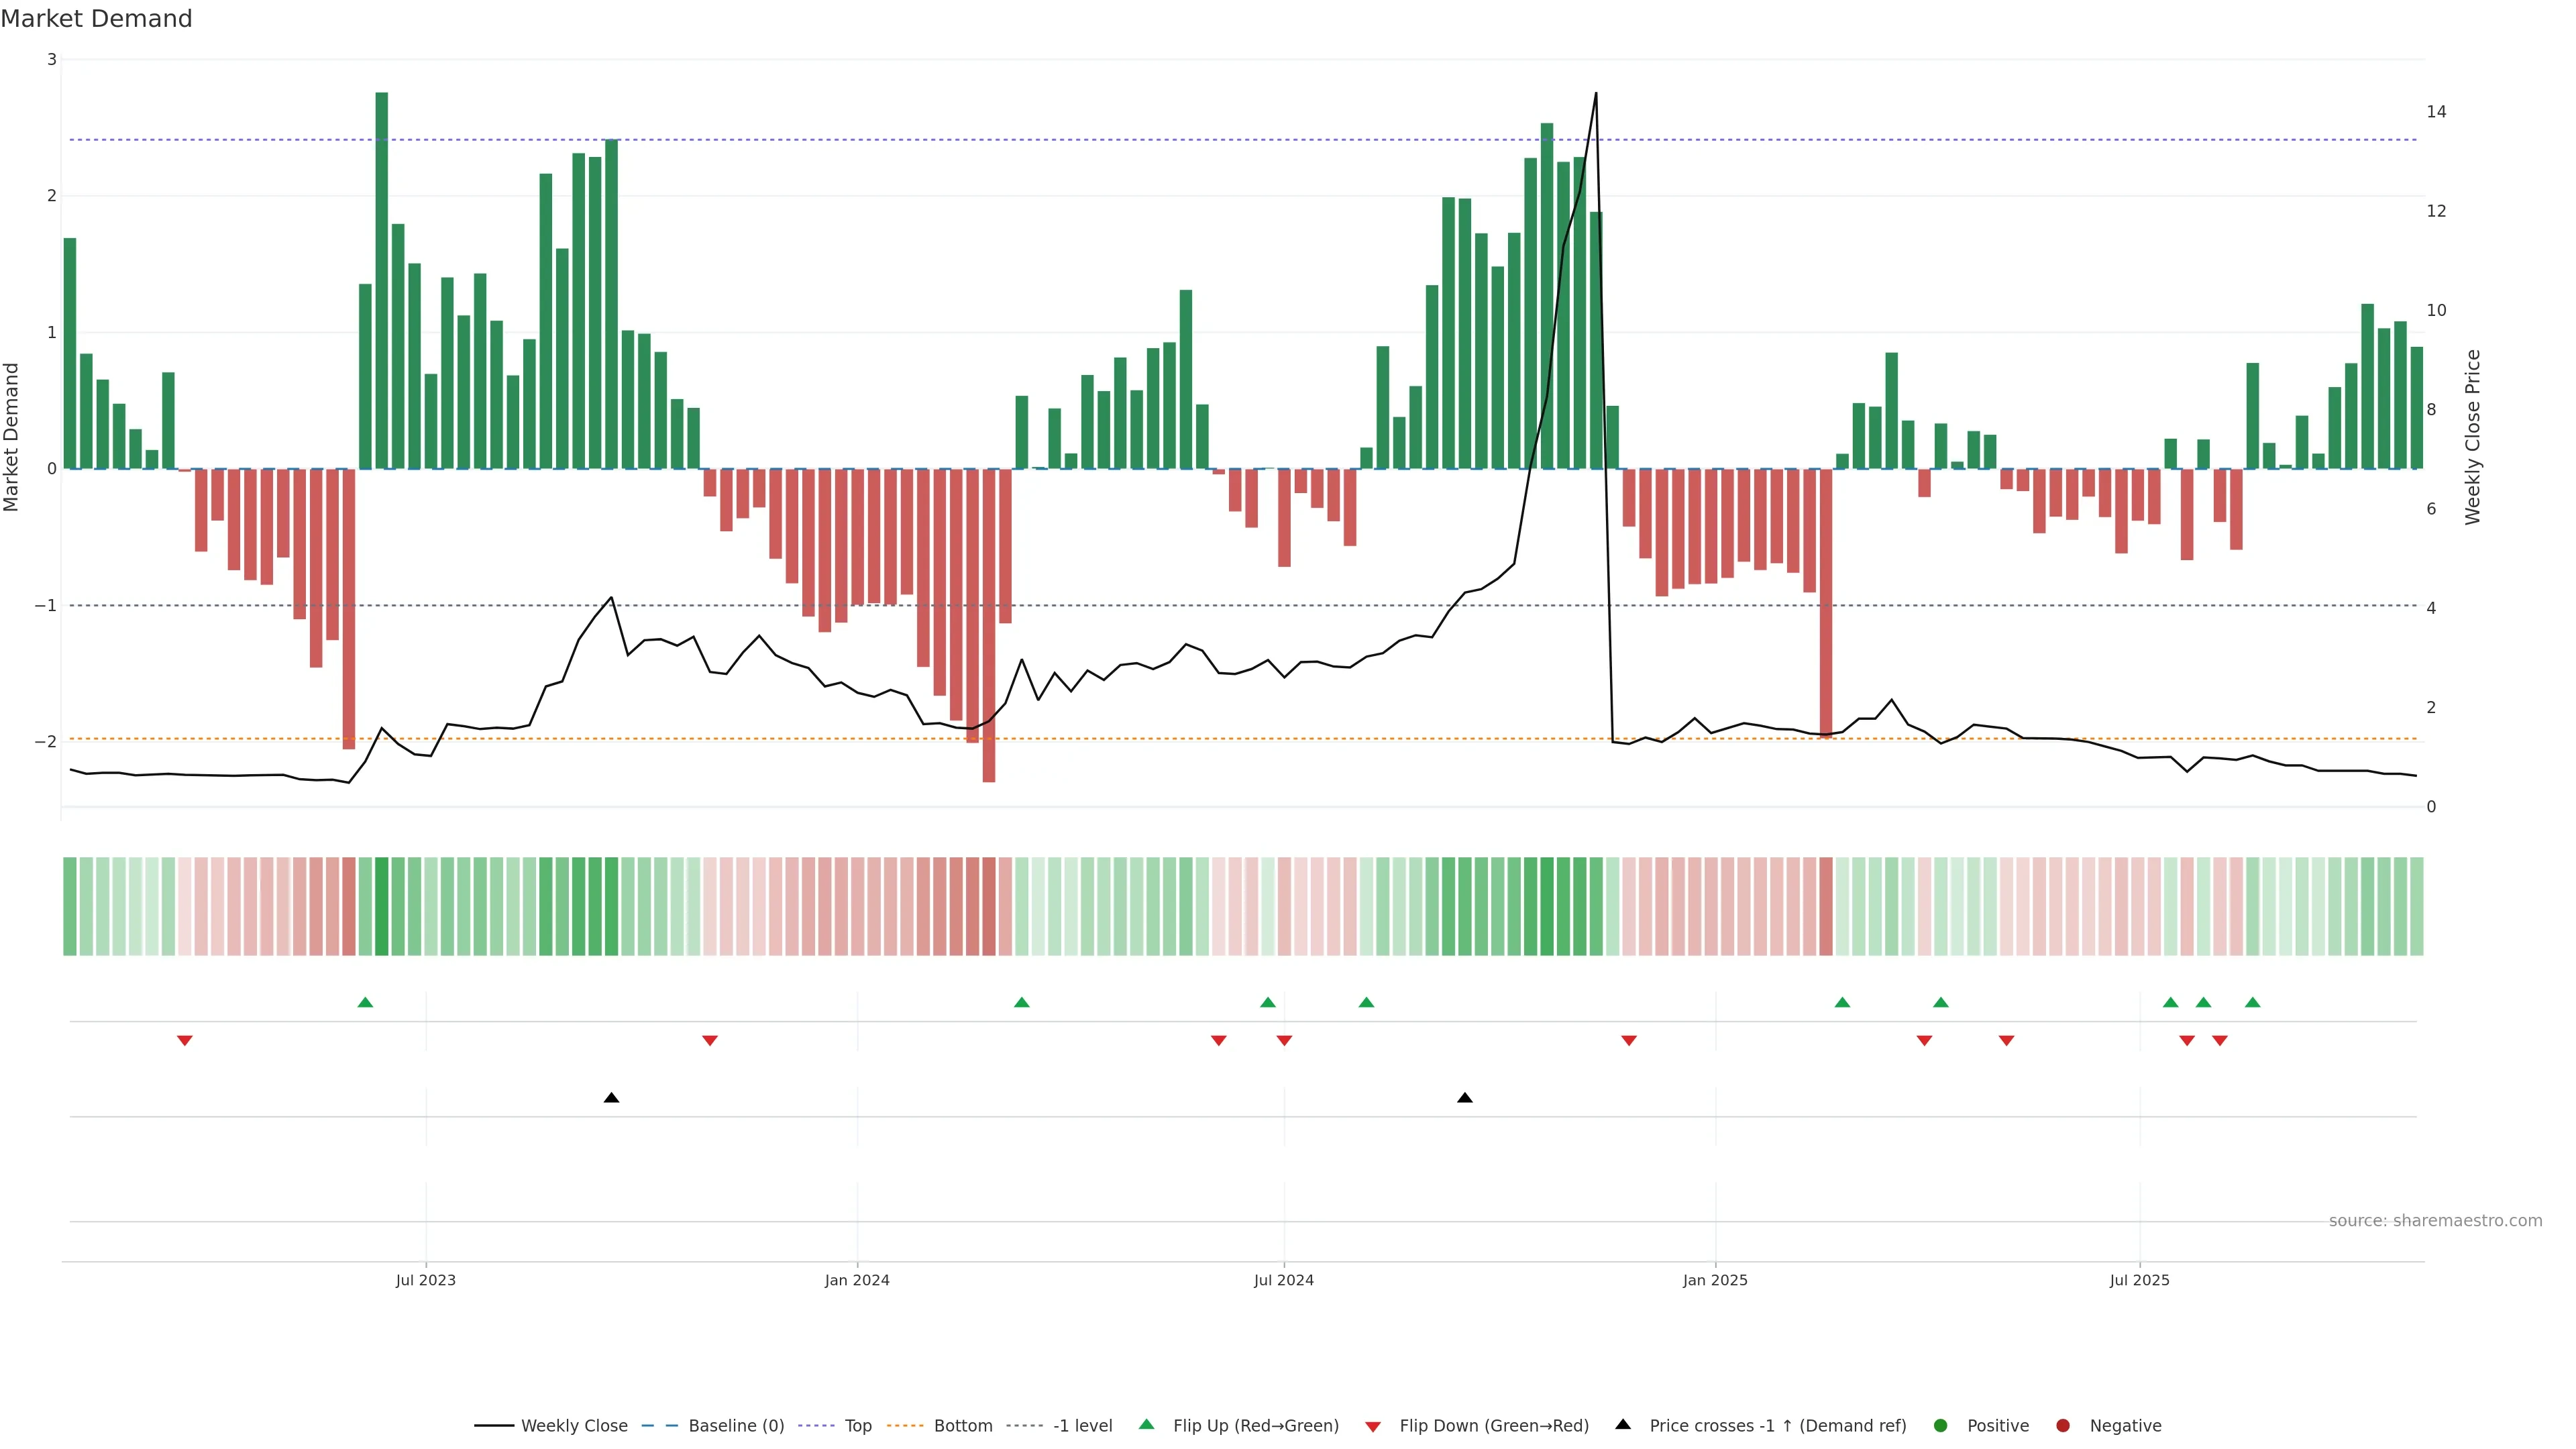Click the tallest green demand bar near Jul 2023
This screenshot has width=2576, height=1449.
pyautogui.click(x=381, y=280)
